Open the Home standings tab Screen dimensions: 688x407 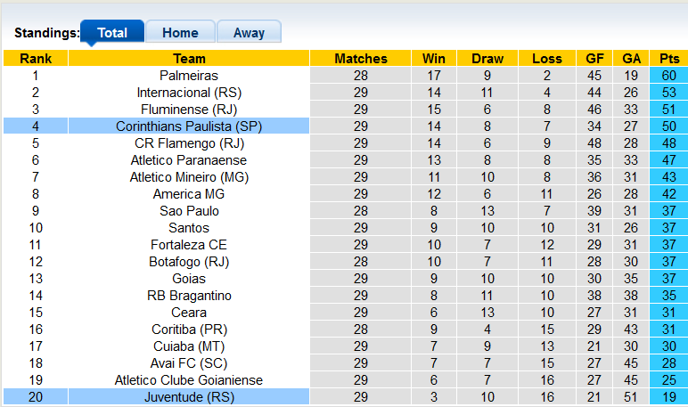[180, 33]
